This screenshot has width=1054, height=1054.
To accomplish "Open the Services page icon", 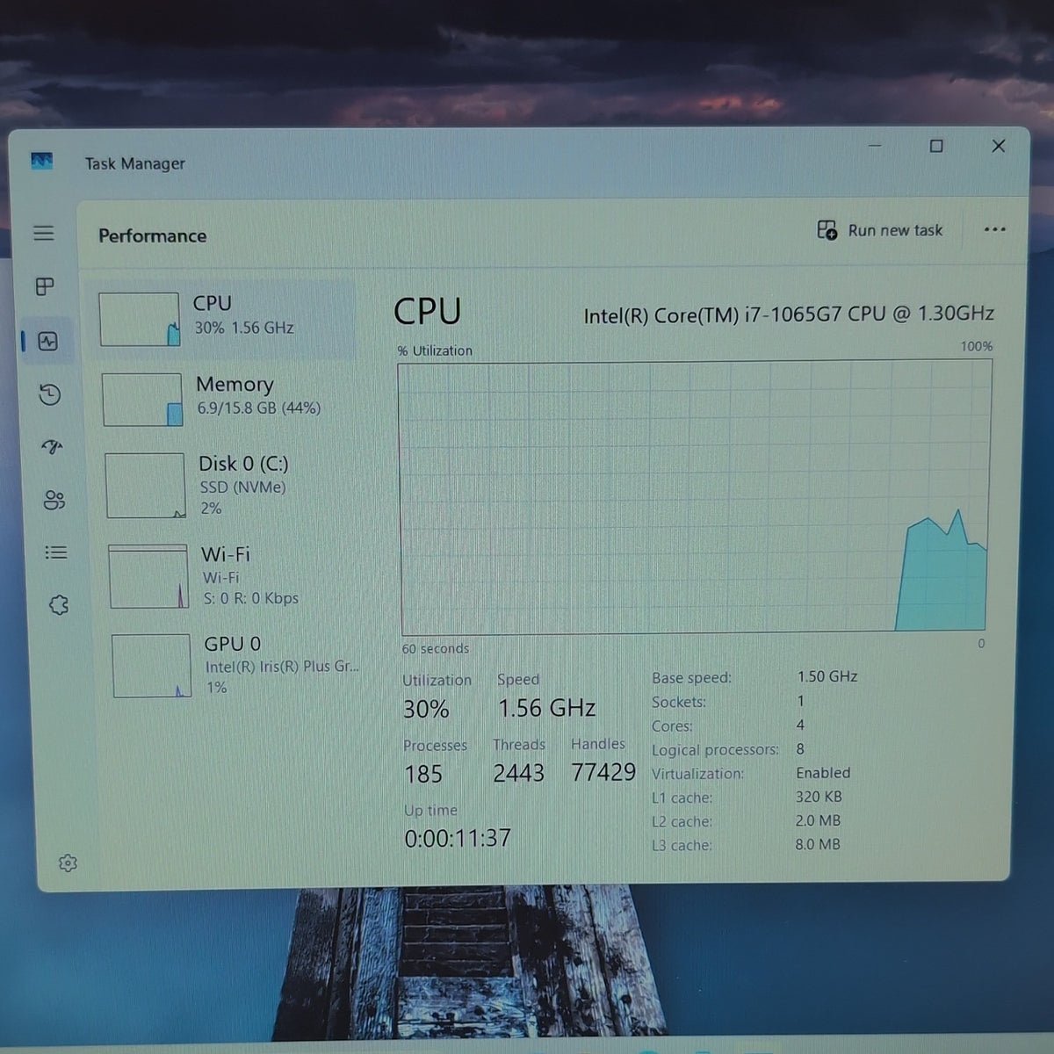I will coord(59,605).
